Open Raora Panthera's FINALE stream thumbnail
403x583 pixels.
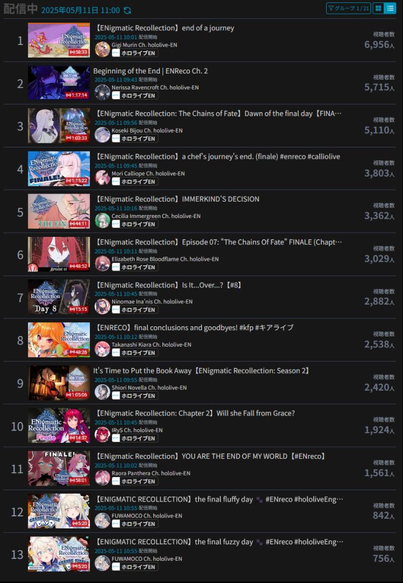click(x=59, y=469)
